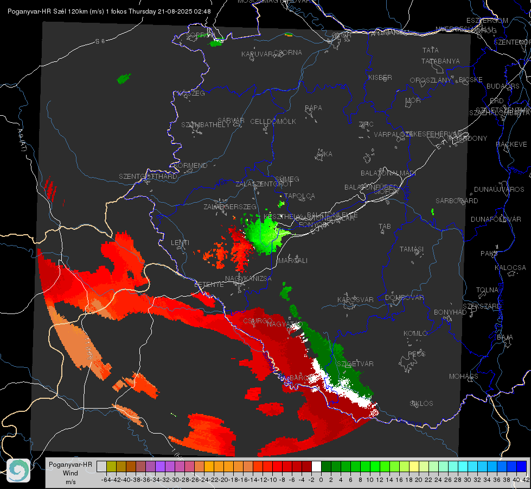Screen dimensions: 531x489
Task: Click the SZIGETVAR city label
Action: click(x=355, y=364)
